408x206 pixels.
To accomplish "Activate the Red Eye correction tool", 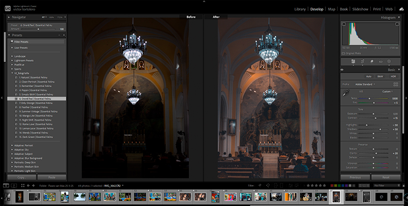I will click(x=380, y=61).
